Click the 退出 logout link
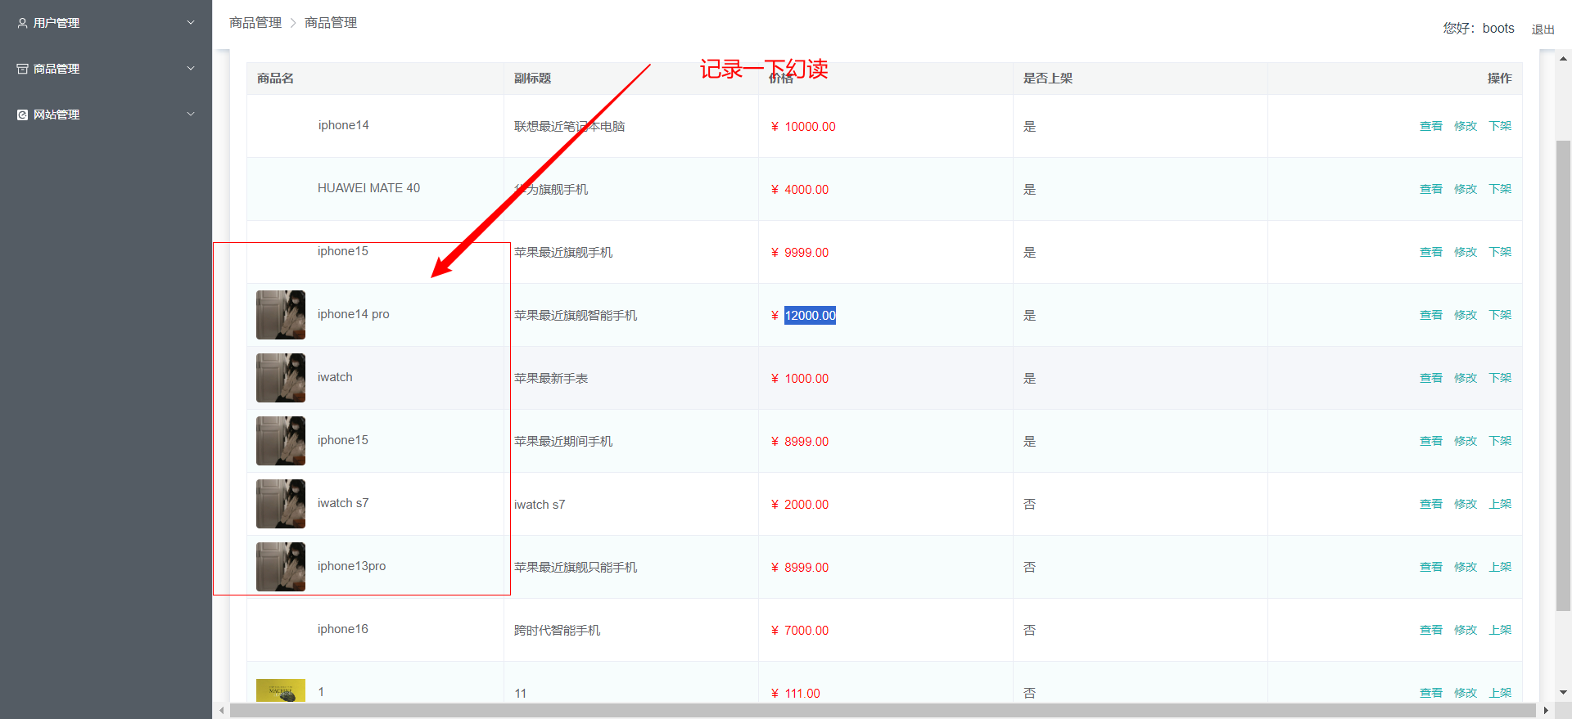This screenshot has height=719, width=1572. pyautogui.click(x=1543, y=29)
